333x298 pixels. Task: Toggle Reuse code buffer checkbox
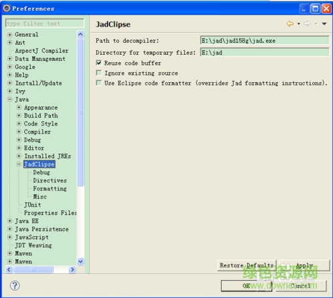coord(99,63)
